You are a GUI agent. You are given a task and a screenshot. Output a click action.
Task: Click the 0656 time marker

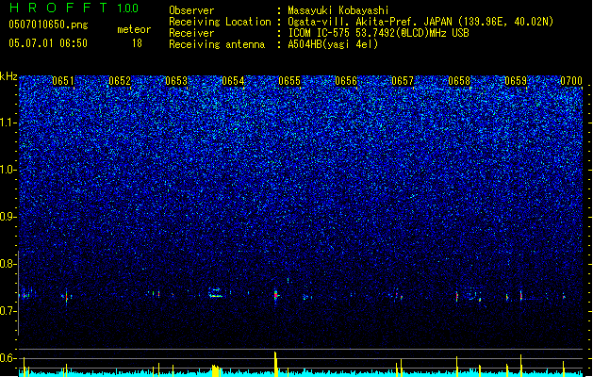click(x=346, y=81)
